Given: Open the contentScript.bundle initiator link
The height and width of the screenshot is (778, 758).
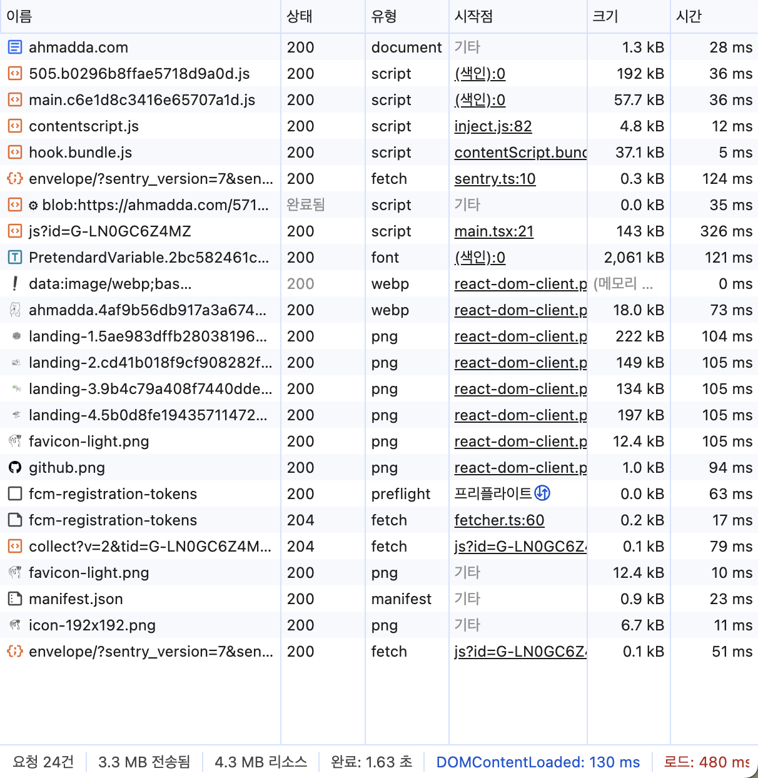Looking at the screenshot, I should pos(520,152).
